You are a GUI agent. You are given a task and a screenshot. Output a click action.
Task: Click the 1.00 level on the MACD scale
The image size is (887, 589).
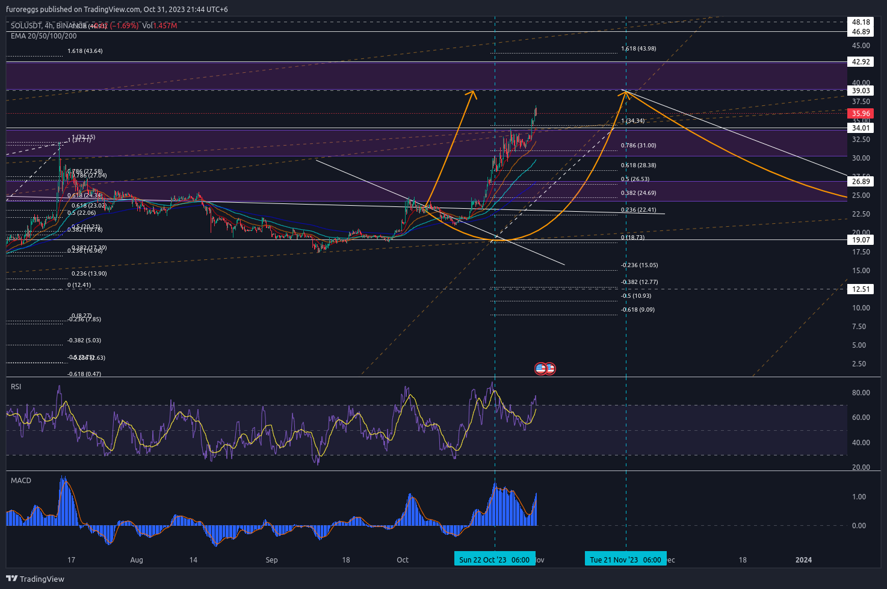(859, 497)
